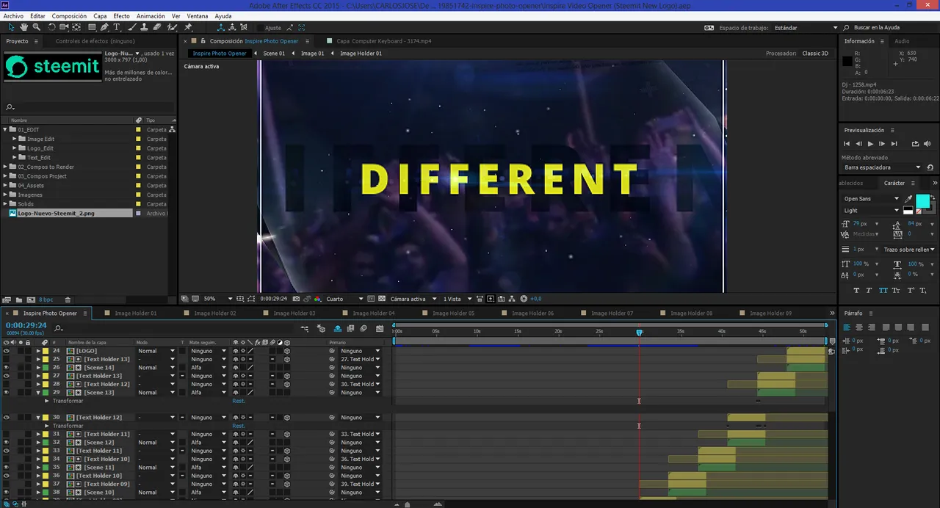Select the Brush tool
The width and height of the screenshot is (940, 508).
point(132,27)
